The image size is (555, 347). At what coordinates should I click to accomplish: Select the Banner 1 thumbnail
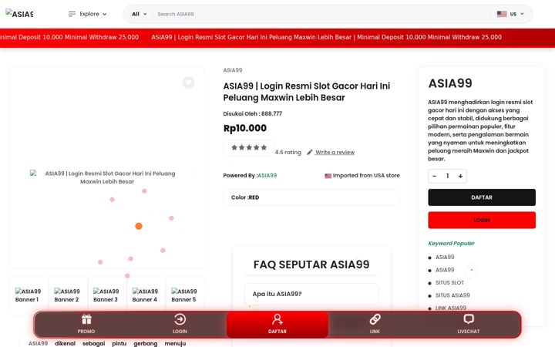tap(29, 295)
